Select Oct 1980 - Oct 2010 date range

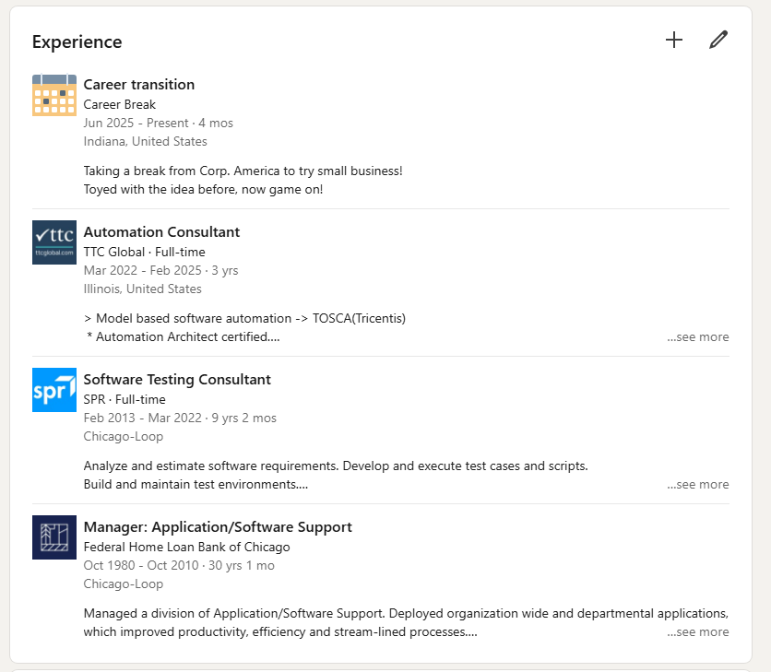(141, 565)
